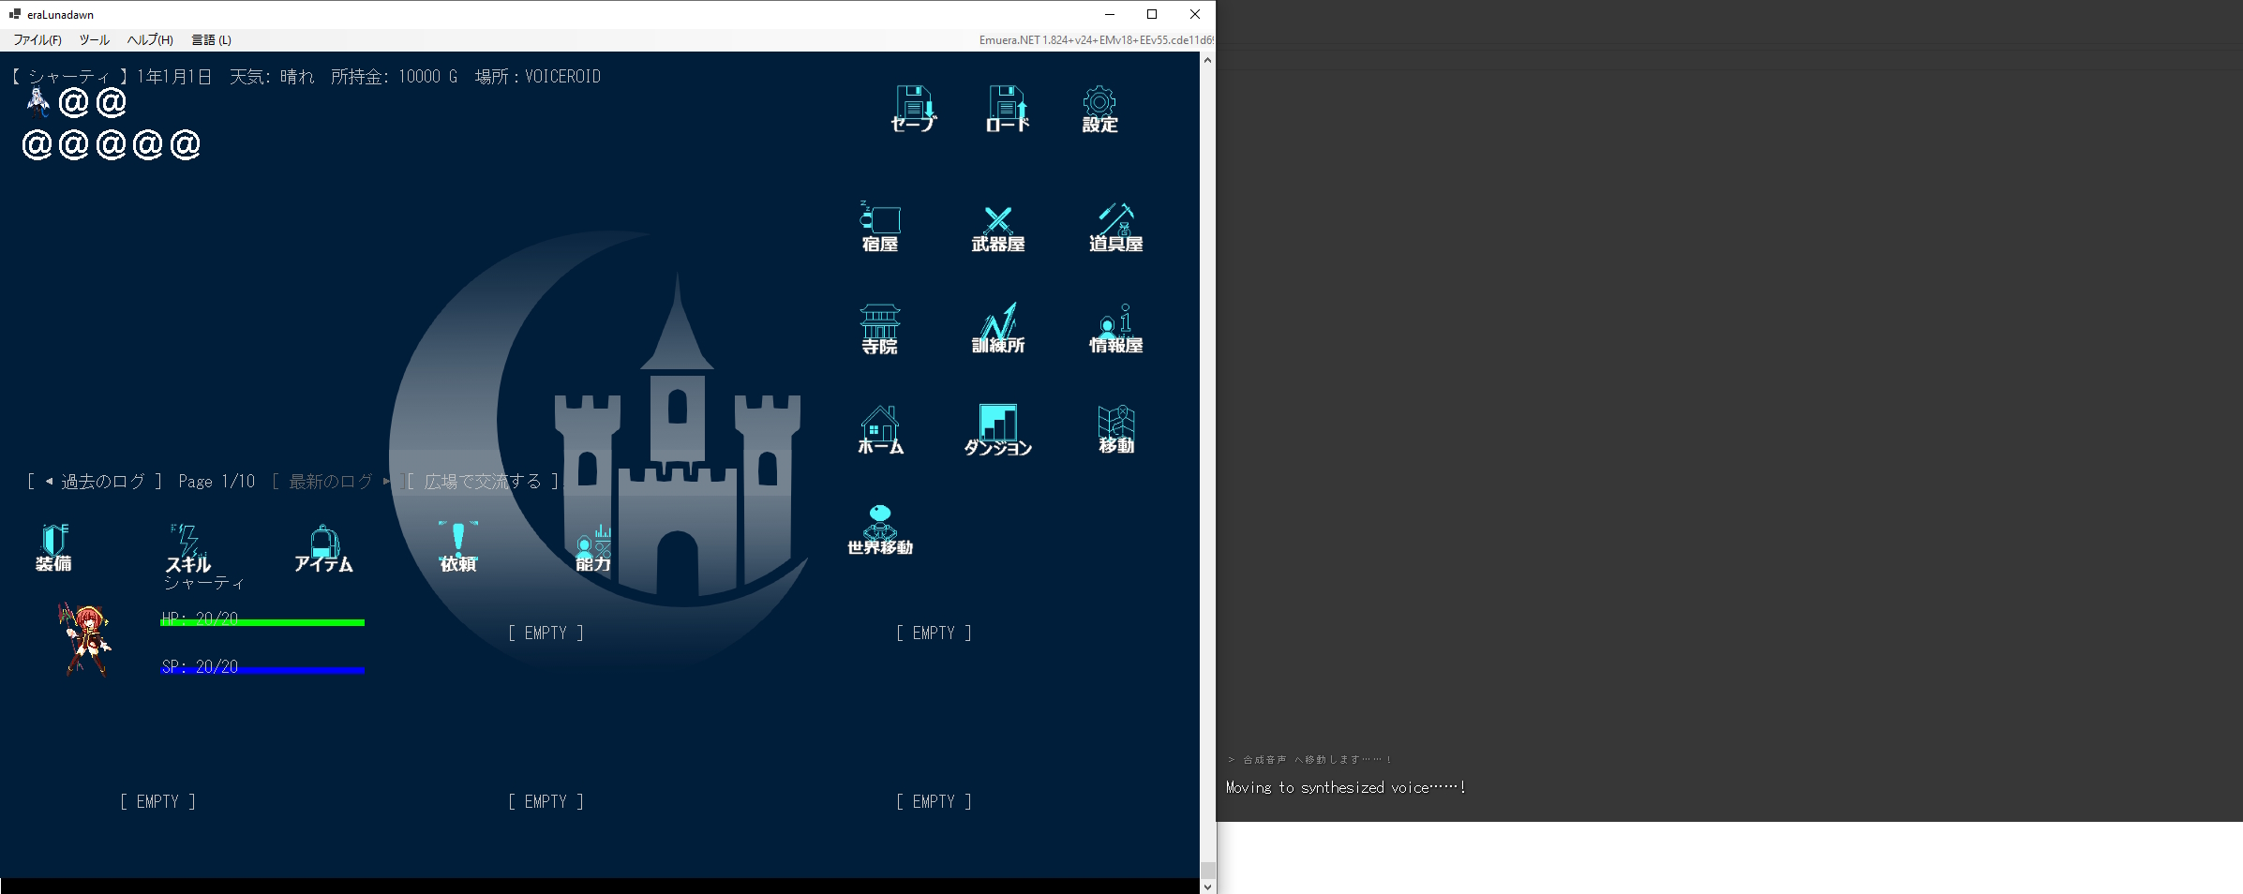Open the 言語 (L) menu
Screen dimensions: 2243x894
click(x=212, y=39)
